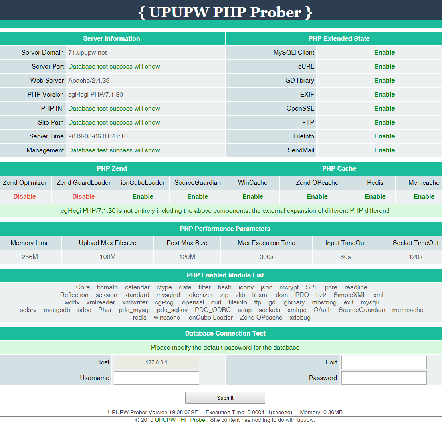Click Enable status for FileInfo
This screenshot has width=442, height=427.
[384, 136]
